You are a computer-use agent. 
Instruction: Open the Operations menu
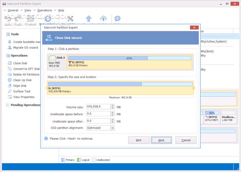click(x=44, y=10)
